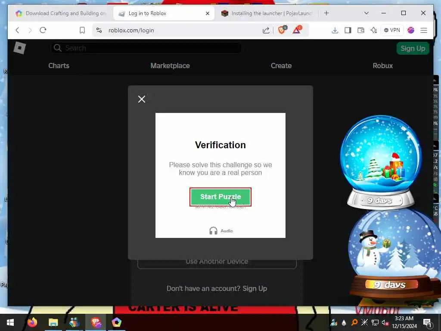Click the VPN button

392,30
